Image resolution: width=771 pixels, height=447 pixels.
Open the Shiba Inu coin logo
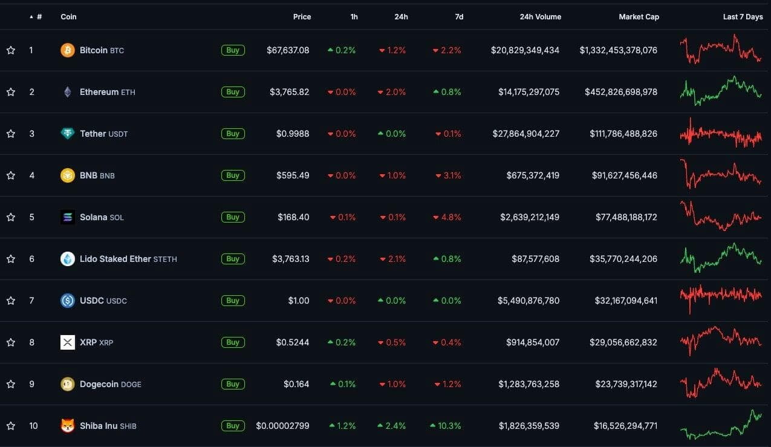click(x=68, y=426)
